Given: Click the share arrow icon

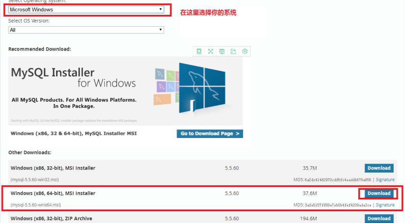Looking at the screenshot, I should tap(233, 51).
